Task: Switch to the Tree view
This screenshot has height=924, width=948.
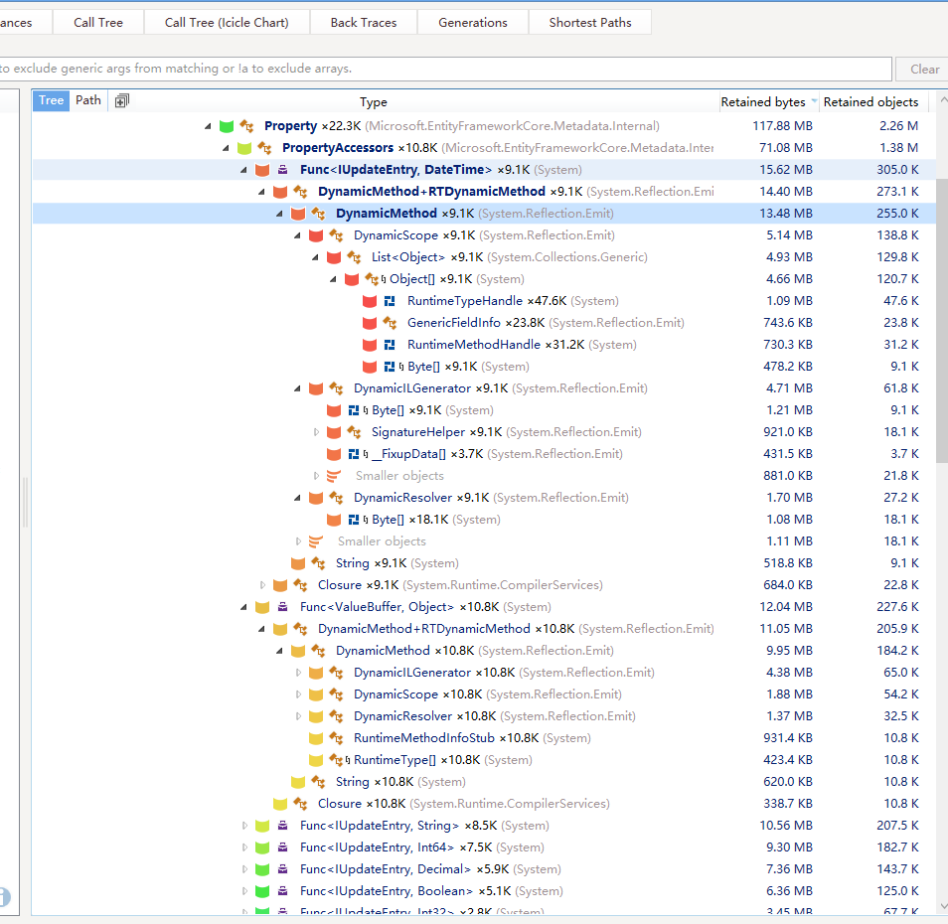Action: [51, 99]
